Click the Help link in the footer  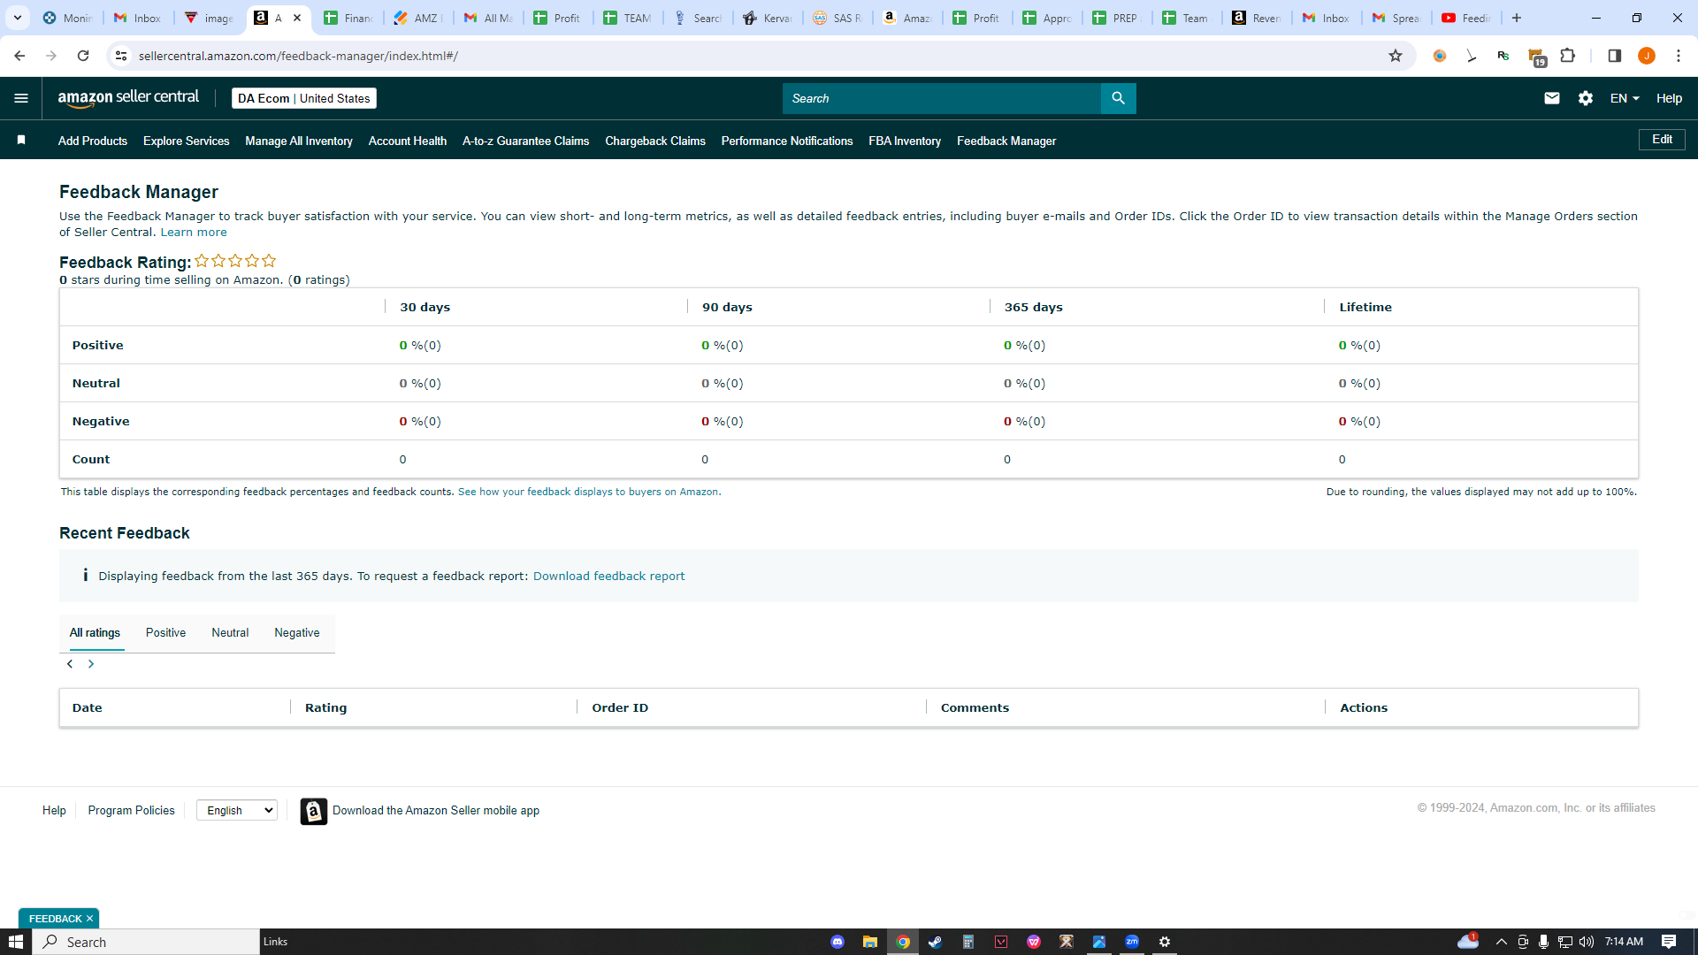(x=54, y=811)
